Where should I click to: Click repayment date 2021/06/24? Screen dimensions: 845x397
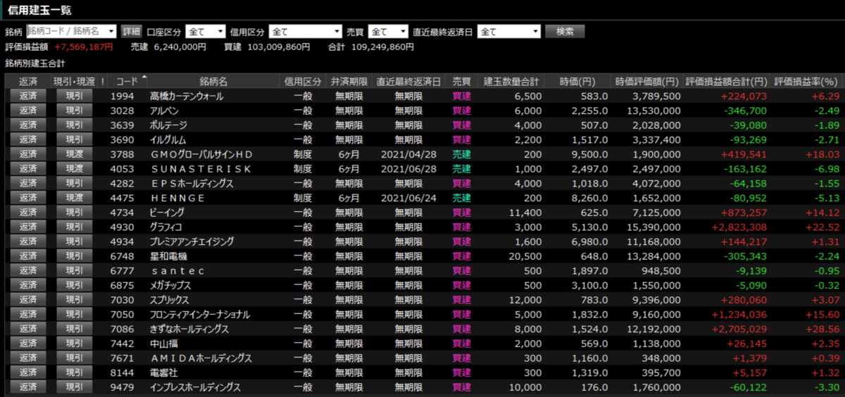[x=408, y=198]
